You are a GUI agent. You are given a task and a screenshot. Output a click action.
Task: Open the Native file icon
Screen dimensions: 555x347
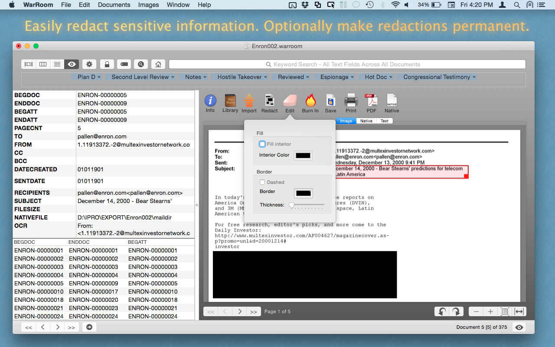[392, 101]
